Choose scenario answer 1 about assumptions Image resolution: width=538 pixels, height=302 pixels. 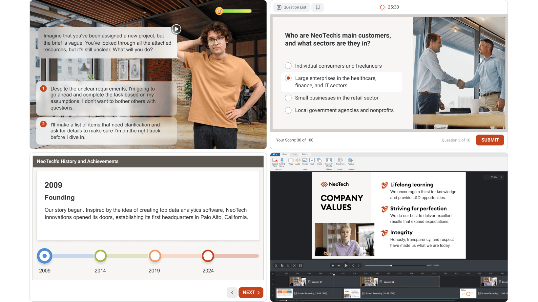pos(107,98)
